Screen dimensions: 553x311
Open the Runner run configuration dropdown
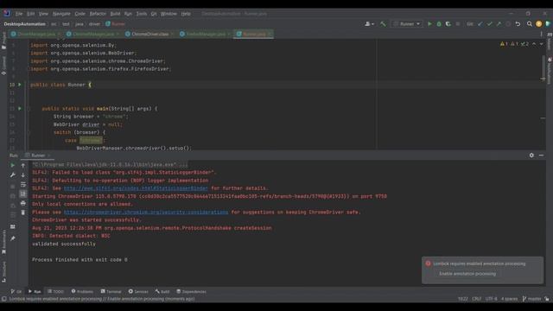click(x=407, y=24)
